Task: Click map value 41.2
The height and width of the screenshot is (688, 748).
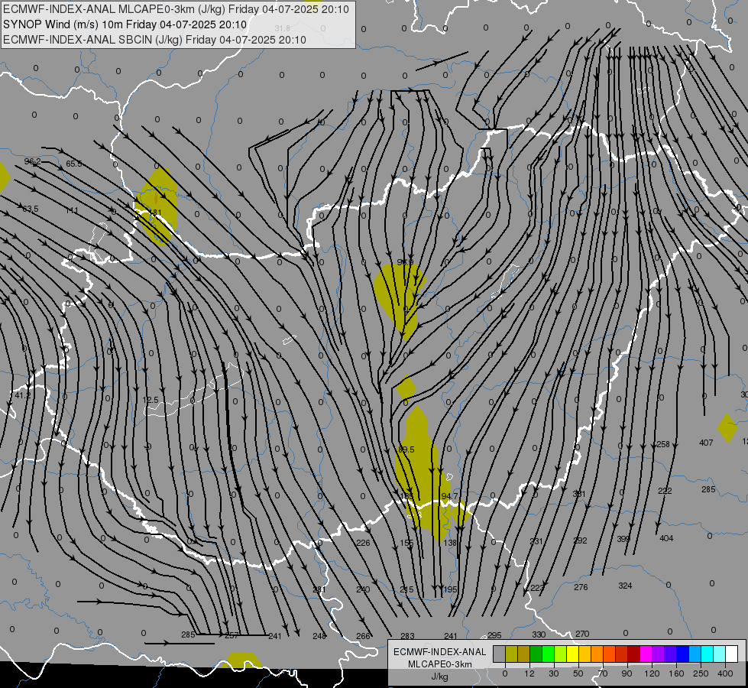Action: coord(22,395)
